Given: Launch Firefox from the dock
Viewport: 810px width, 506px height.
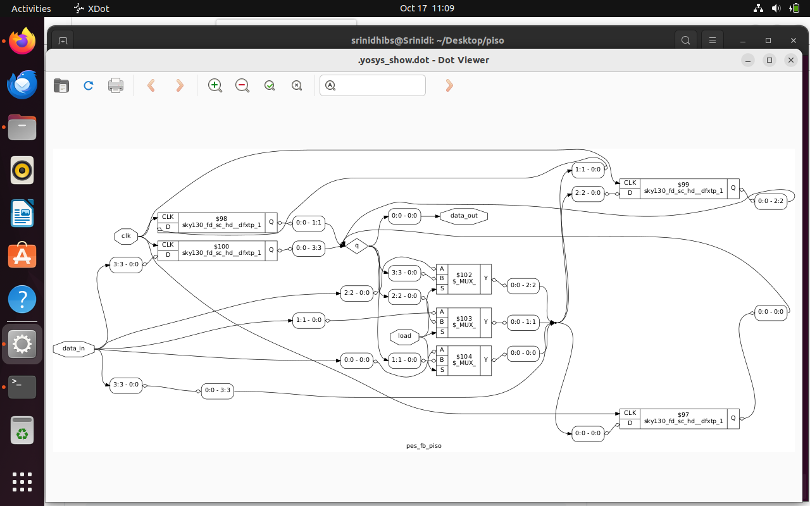Looking at the screenshot, I should (x=22, y=41).
